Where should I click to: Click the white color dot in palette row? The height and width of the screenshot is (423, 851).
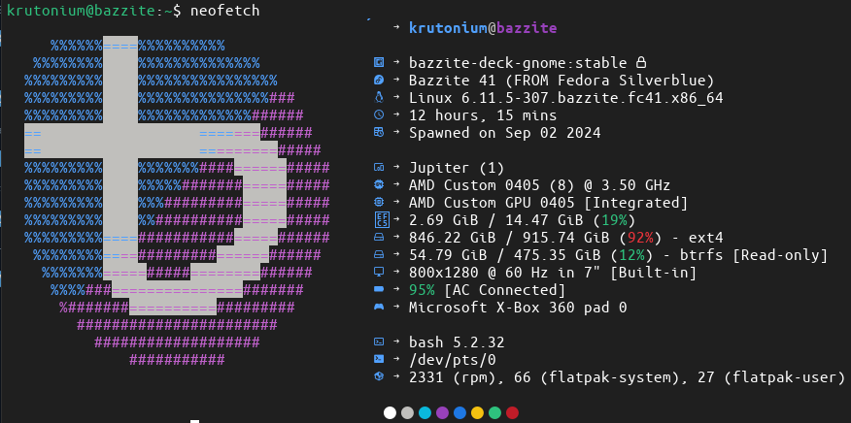tap(390, 413)
